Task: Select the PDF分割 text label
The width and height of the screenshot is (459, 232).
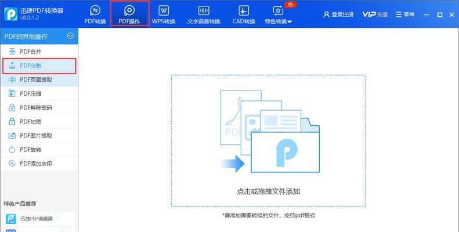Action: click(30, 66)
